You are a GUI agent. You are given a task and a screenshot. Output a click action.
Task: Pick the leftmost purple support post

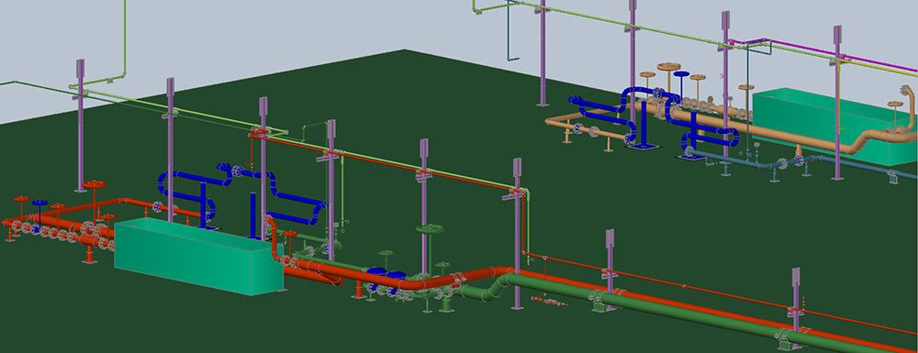point(80,126)
